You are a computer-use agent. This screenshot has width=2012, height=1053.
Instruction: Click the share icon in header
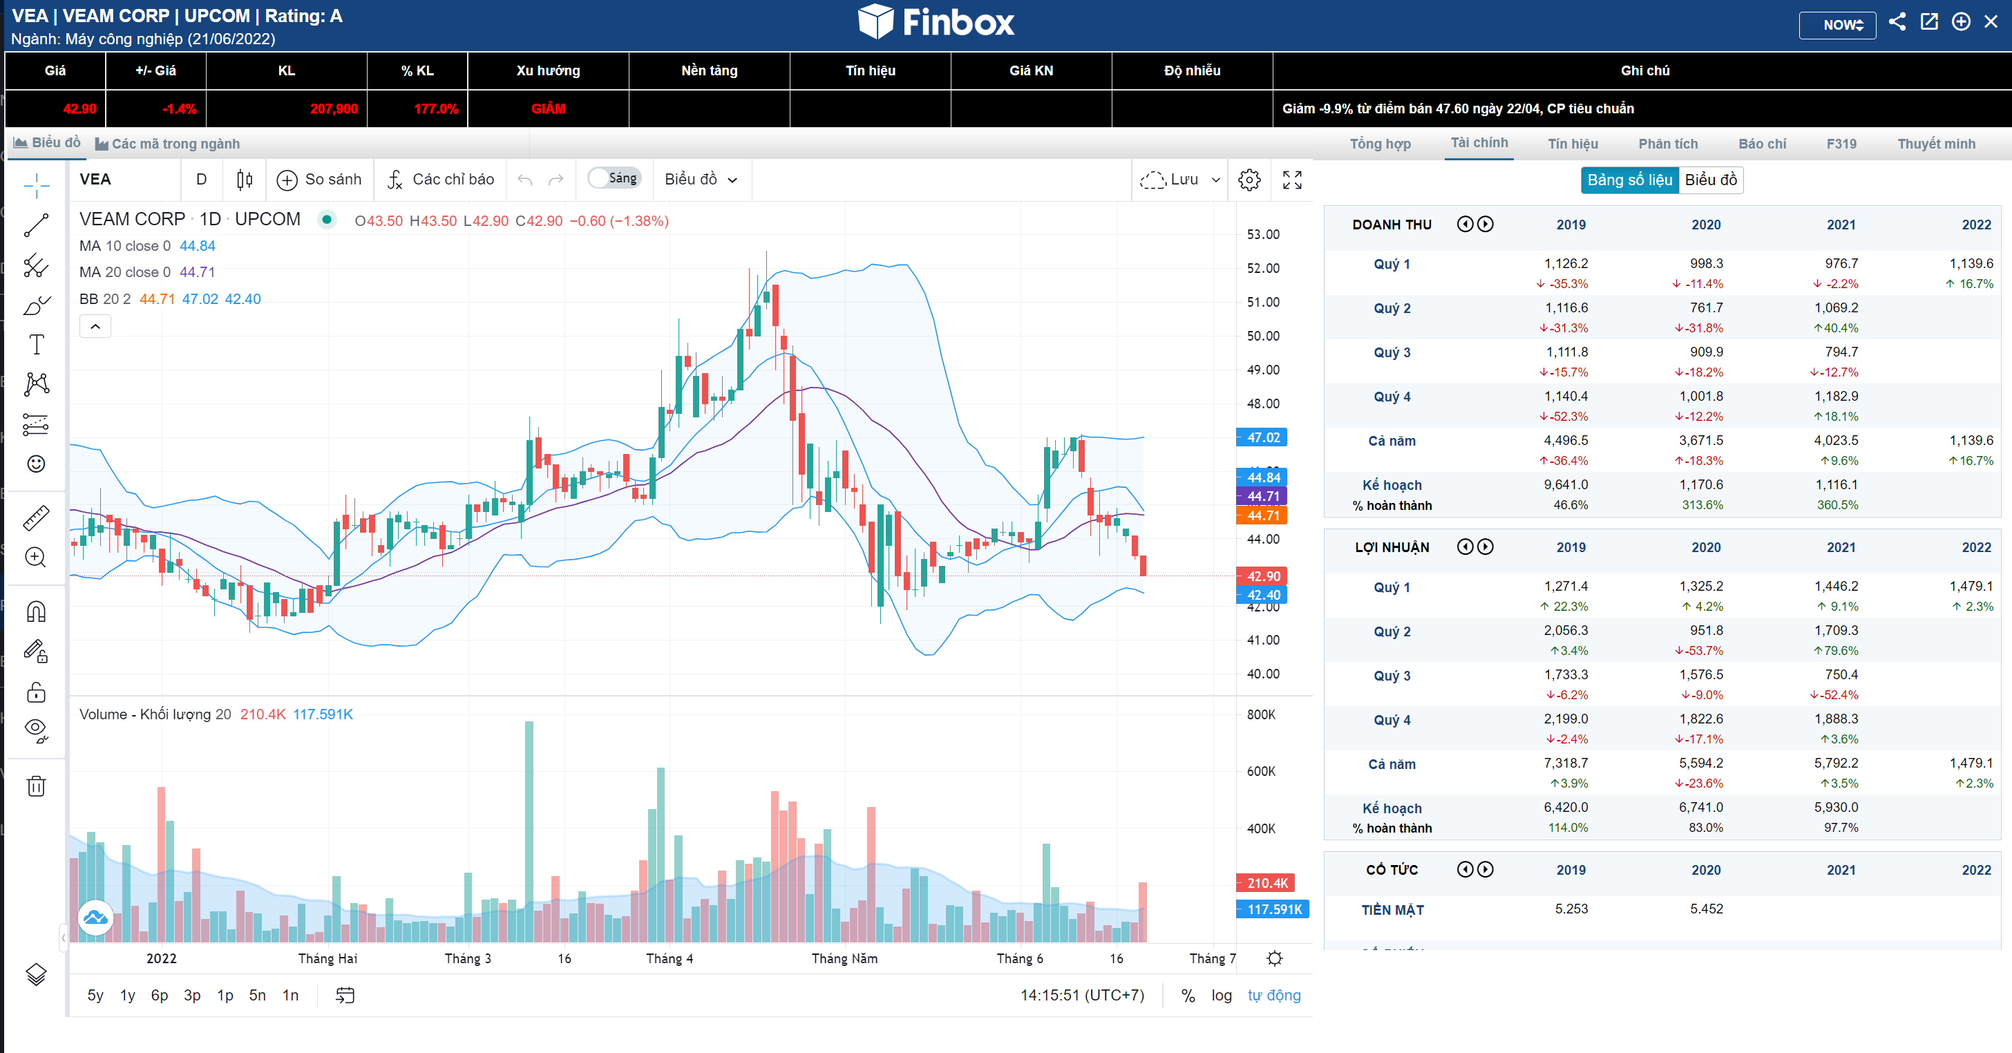pyautogui.click(x=1897, y=22)
